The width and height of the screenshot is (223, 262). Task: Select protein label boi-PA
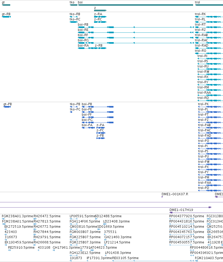pyautogui.click(x=87, y=125)
